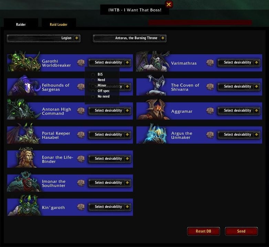
Task: Click the Antoran High Command boss portrait
Action: 23,110
